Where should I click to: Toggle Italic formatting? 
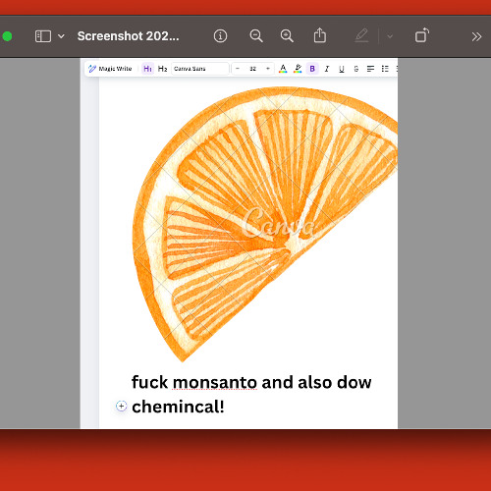tap(327, 69)
